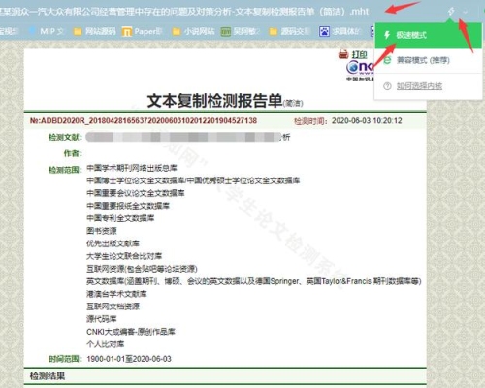Click the red report number starting ADBD2020R
This screenshot has width=485, height=388.
click(x=144, y=121)
